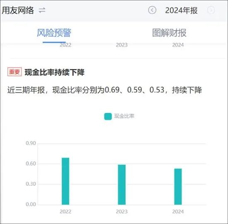Click the 2022 label under bar chart
This screenshot has height=224, width=228.
coord(65,212)
